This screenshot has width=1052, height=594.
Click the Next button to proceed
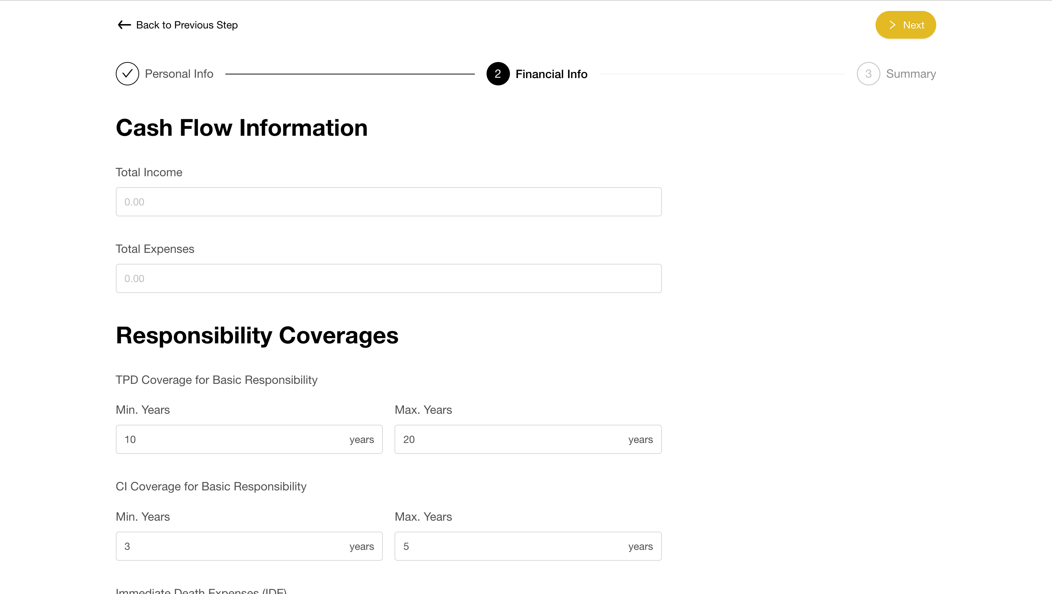point(905,25)
